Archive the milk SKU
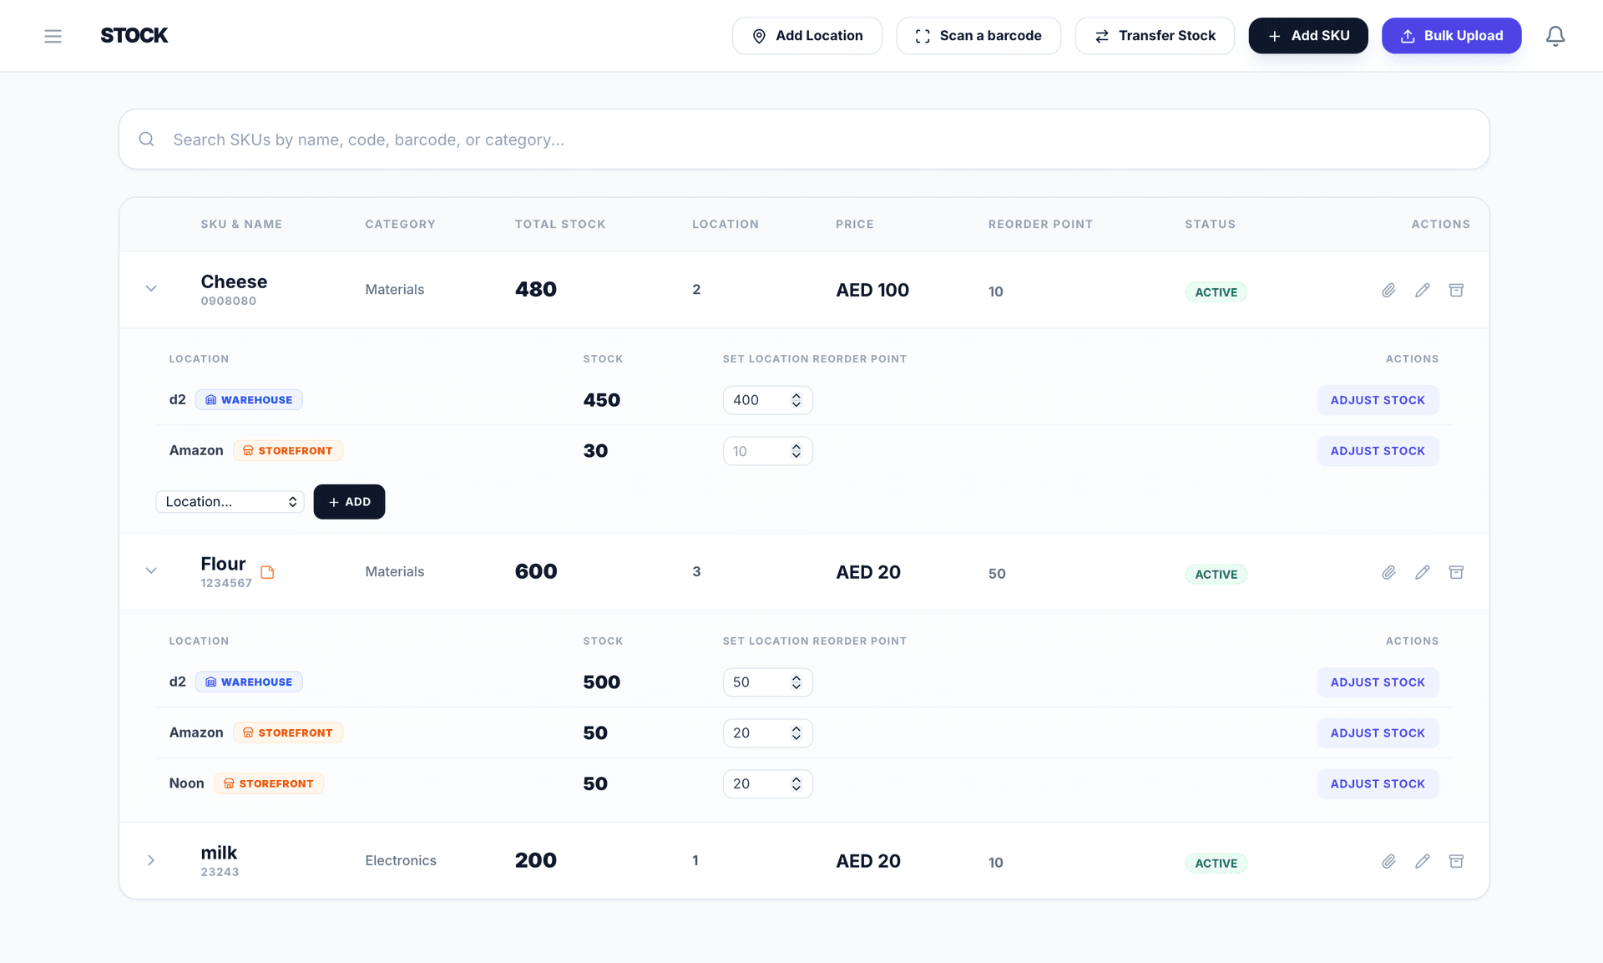The height and width of the screenshot is (963, 1603). 1457,860
